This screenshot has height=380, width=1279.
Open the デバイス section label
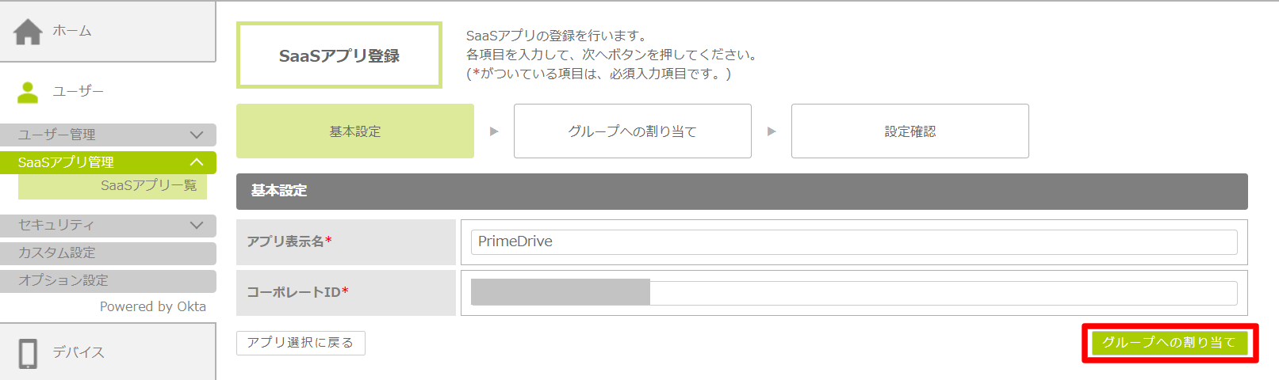pyautogui.click(x=79, y=353)
